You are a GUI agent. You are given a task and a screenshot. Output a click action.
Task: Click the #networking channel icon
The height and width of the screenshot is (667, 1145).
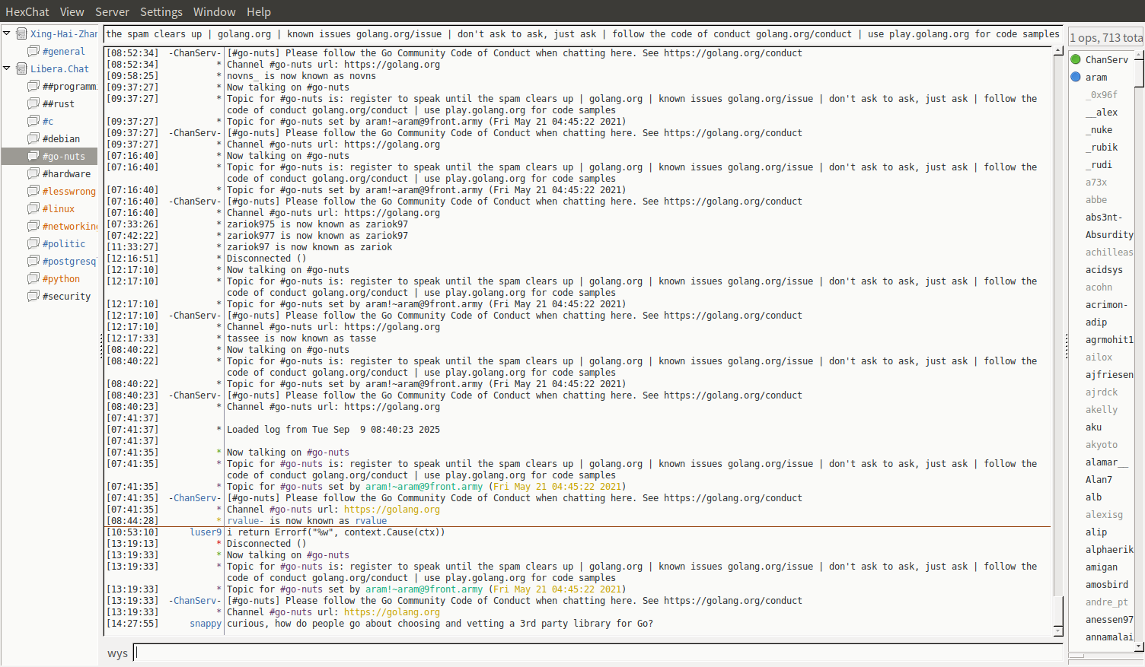33,226
